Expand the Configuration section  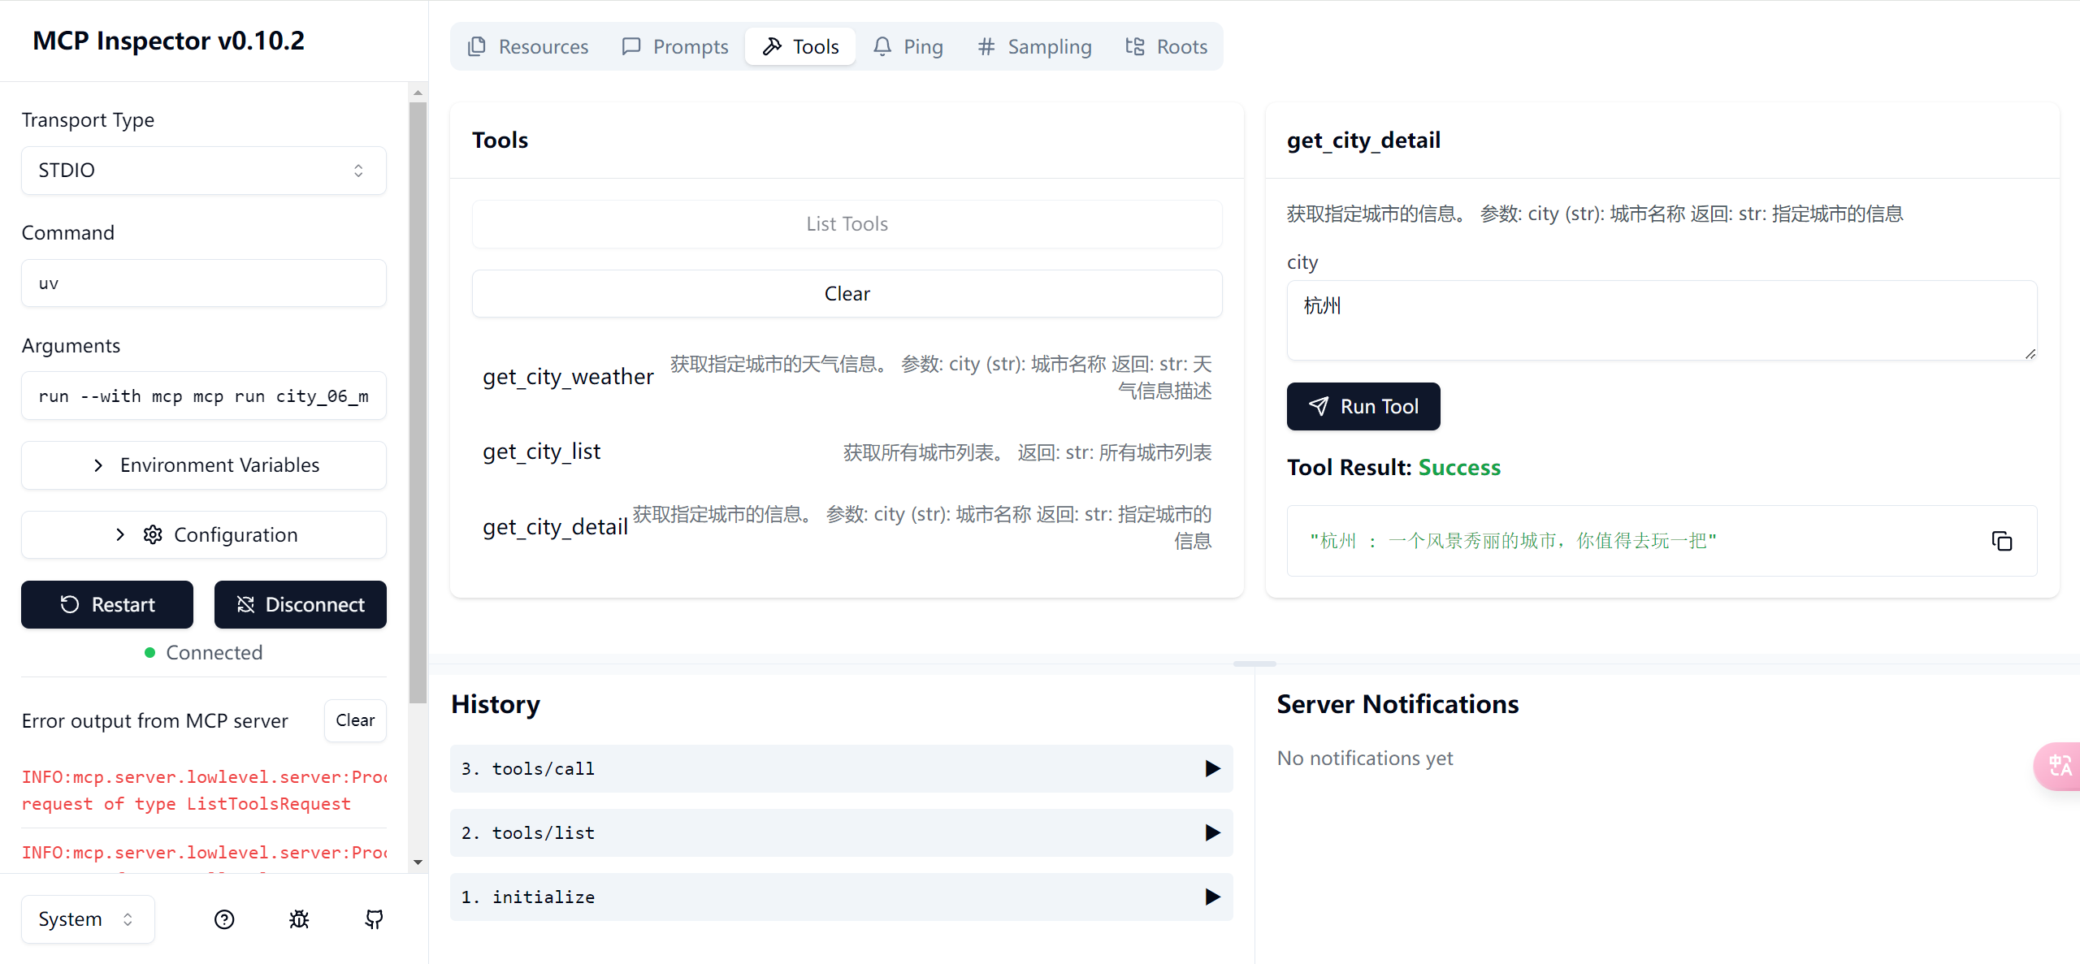click(x=203, y=534)
